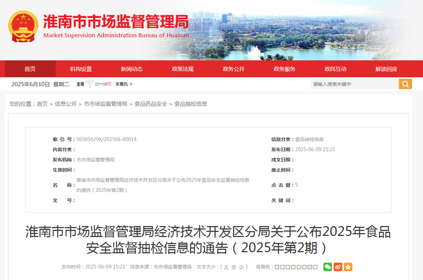
Task: Click the temperature text 22~28℃
Action: [103, 84]
